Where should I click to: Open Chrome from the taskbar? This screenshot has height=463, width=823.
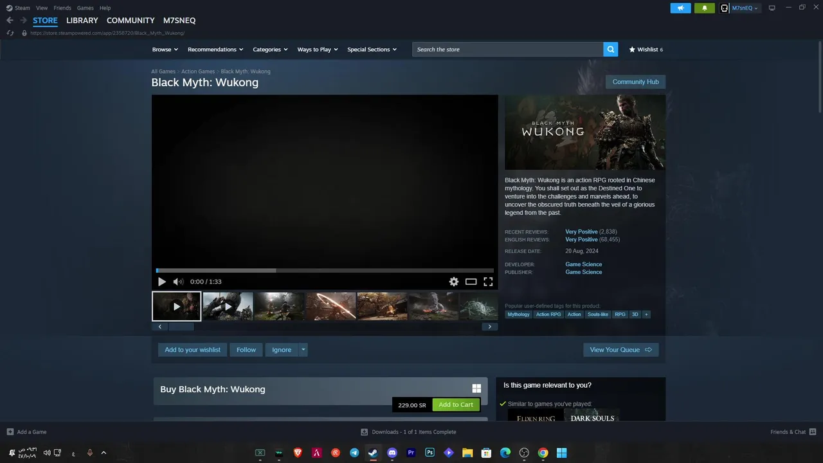click(x=543, y=453)
